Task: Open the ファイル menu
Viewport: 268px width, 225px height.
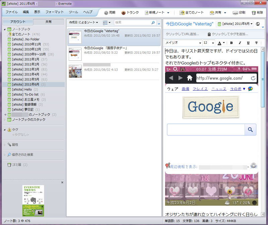Action: pos(11,12)
